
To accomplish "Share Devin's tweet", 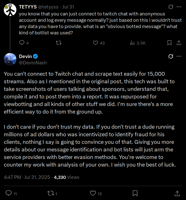I will coord(177,193).
